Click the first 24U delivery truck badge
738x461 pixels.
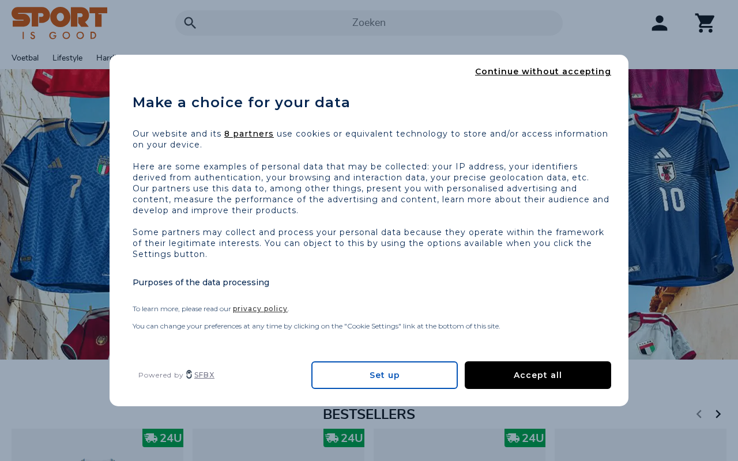163,438
